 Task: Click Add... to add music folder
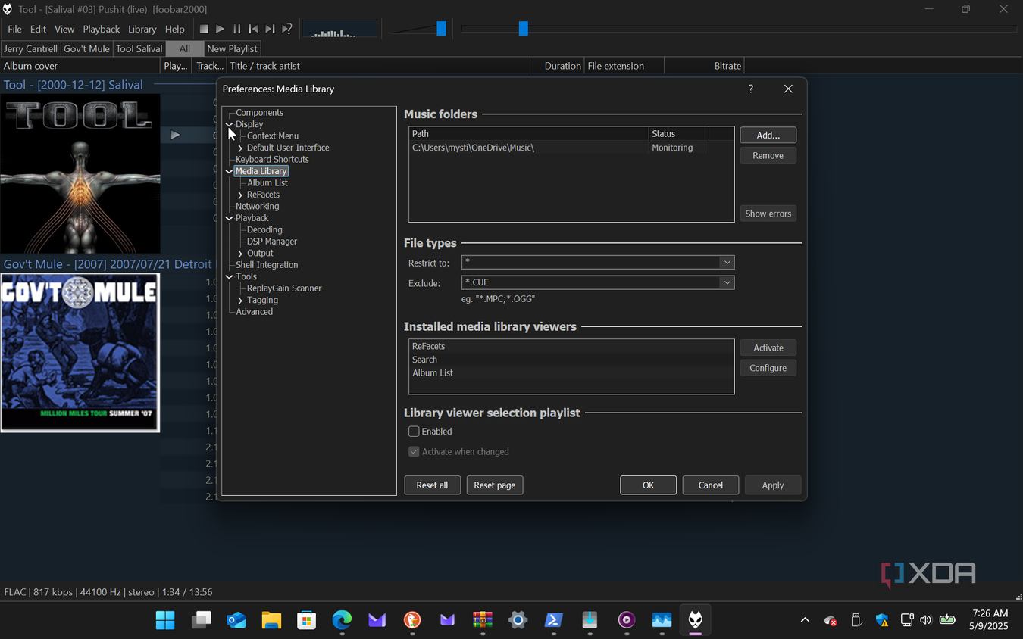768,135
